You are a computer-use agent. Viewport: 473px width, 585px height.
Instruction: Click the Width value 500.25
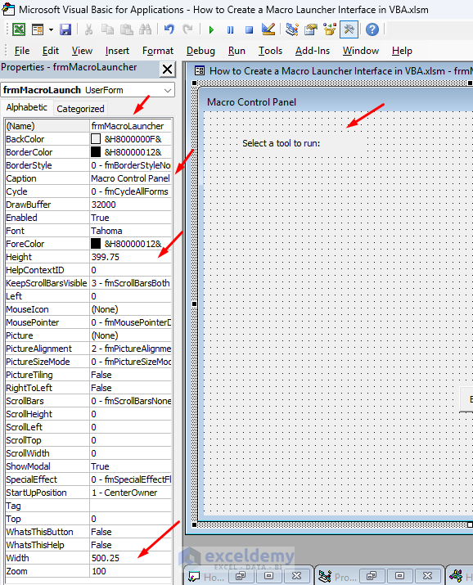(131, 558)
